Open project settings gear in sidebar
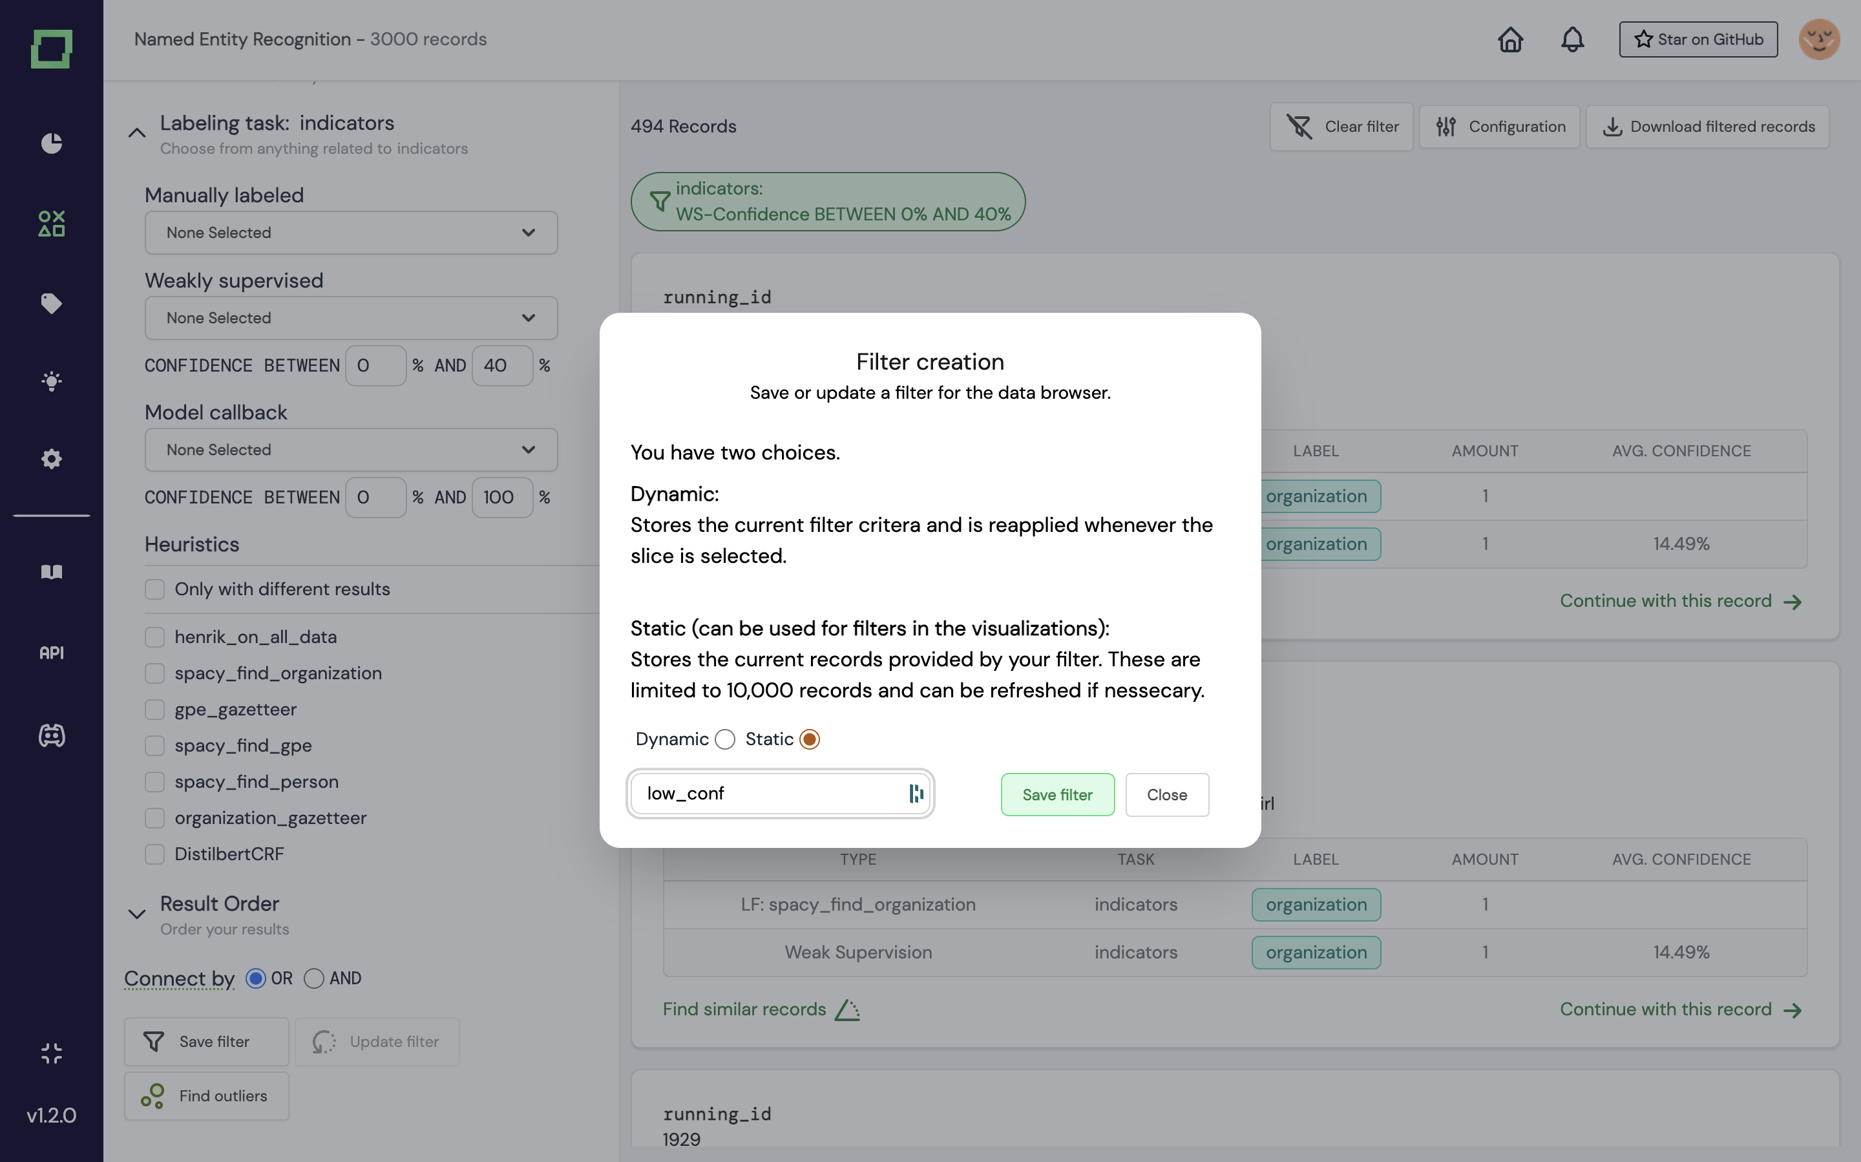This screenshot has width=1861, height=1162. pos(50,459)
